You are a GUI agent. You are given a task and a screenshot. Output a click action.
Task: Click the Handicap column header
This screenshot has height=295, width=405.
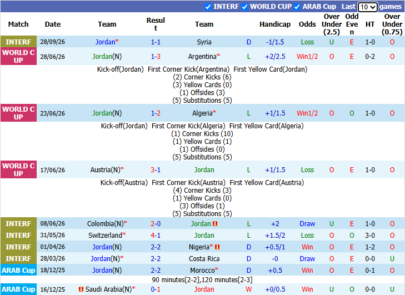point(275,24)
